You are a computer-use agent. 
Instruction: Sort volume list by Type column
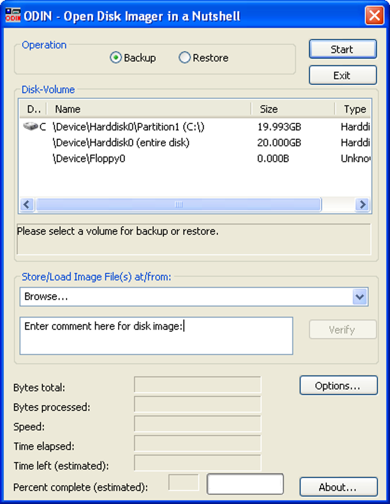click(x=353, y=109)
